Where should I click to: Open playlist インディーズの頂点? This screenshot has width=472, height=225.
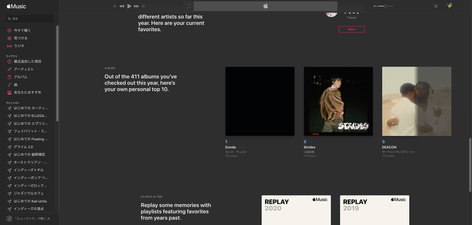click(x=29, y=208)
